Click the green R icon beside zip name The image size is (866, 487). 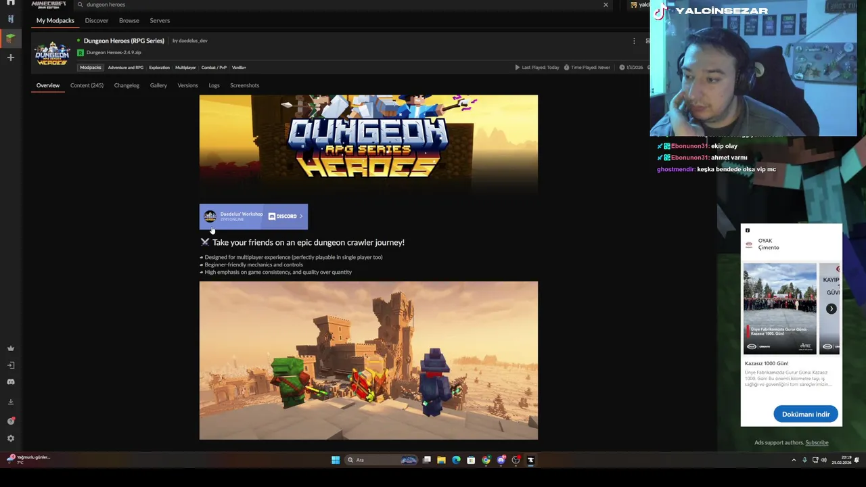[x=81, y=53]
